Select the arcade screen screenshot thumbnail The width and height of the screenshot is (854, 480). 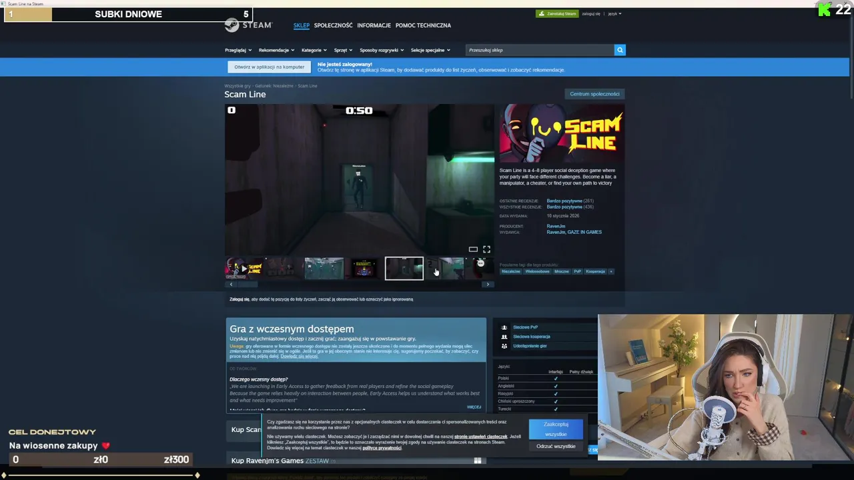(364, 269)
